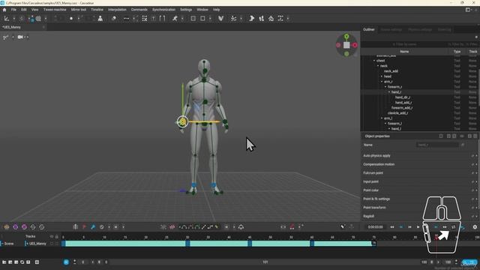Select forearm_add_r in the Outliner
Image resolution: width=480 pixels, height=270 pixels.
(x=402, y=108)
